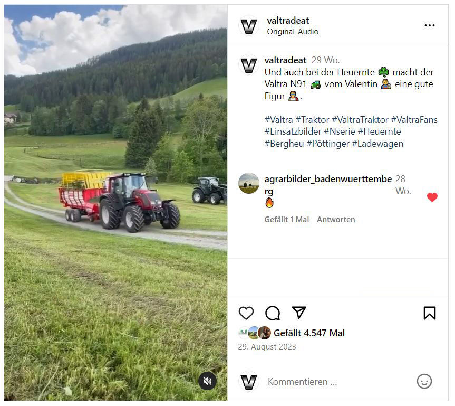Open the comment speech bubble icon
This screenshot has height=406, width=455.
point(273,313)
